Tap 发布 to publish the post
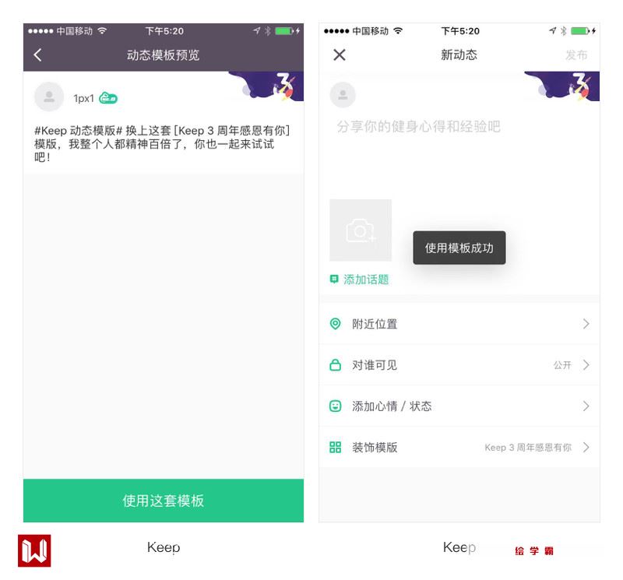Screen dimensions: 623x580 [576, 54]
